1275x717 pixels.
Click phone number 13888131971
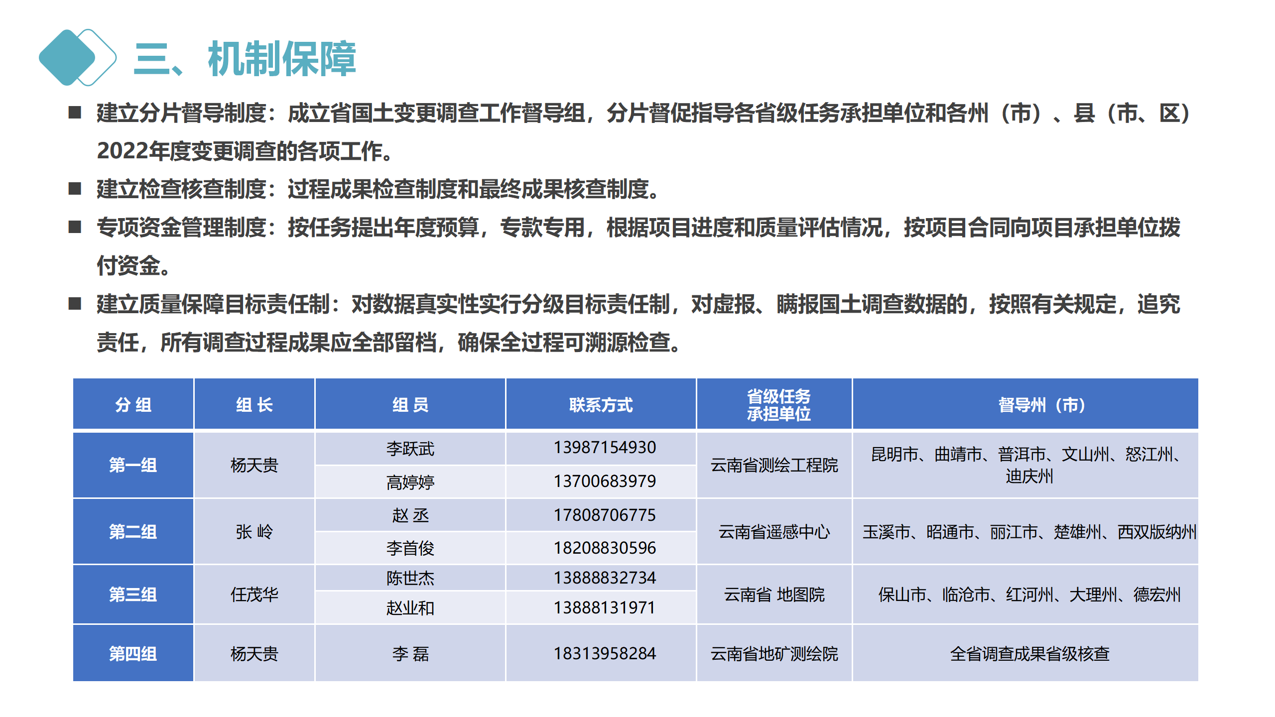pos(605,607)
